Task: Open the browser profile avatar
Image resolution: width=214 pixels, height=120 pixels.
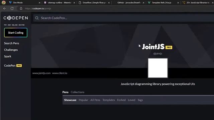Action: coord(4,2)
